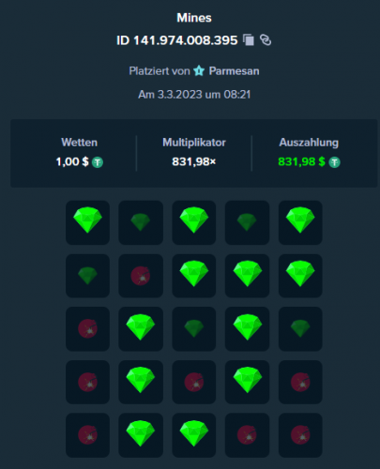Click the mine in row 4, column 1
380x469 pixels.
tap(87, 382)
